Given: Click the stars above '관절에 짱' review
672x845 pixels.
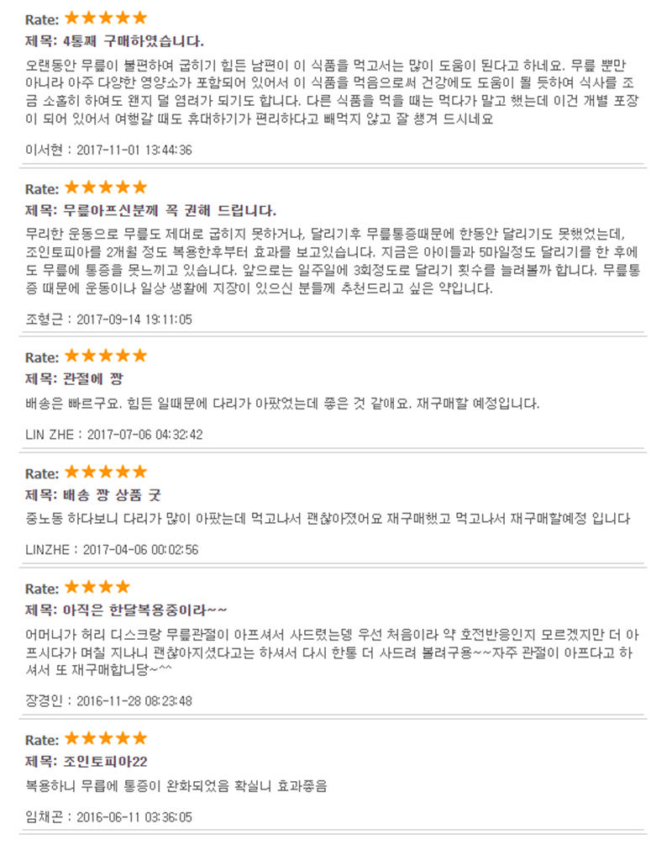Looking at the screenshot, I should click(106, 356).
